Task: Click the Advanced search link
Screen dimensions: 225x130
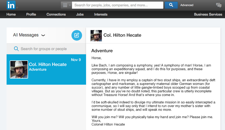Action: (187, 5)
